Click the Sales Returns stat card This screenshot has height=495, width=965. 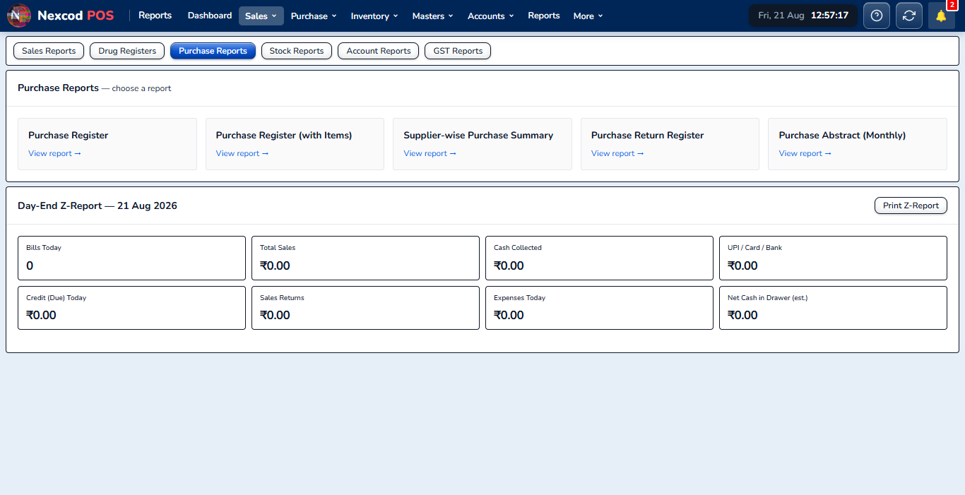[365, 307]
